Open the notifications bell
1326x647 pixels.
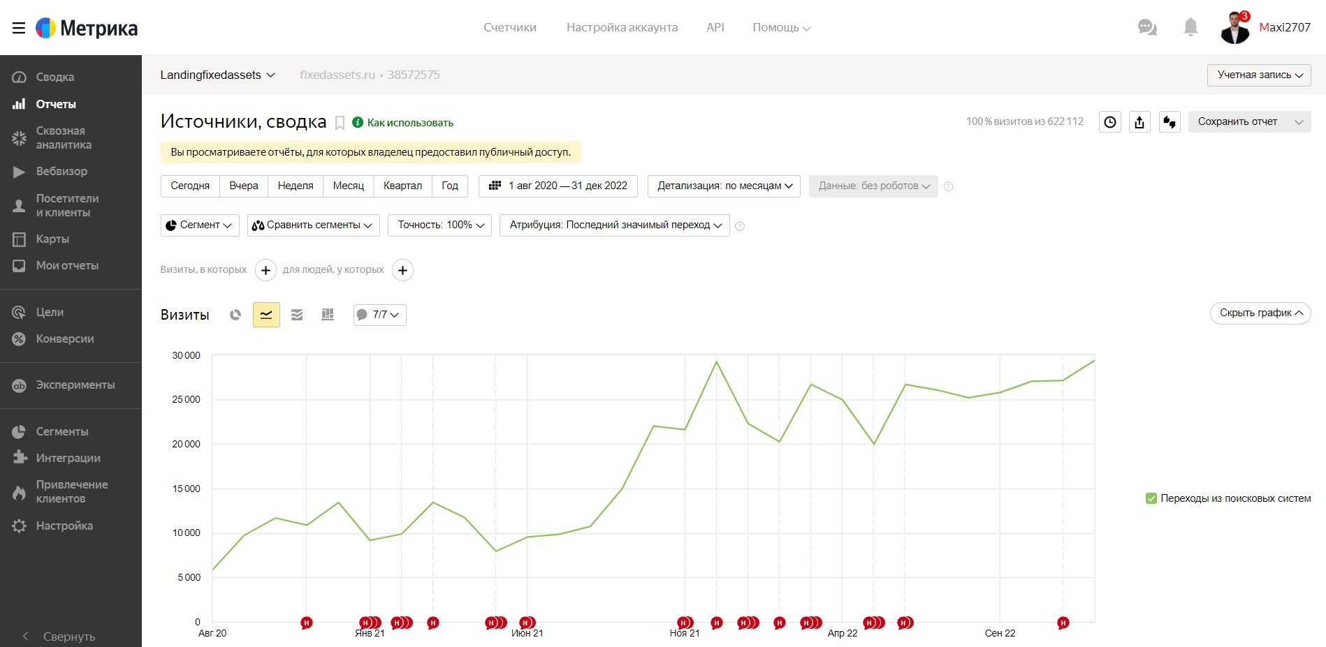(1190, 27)
